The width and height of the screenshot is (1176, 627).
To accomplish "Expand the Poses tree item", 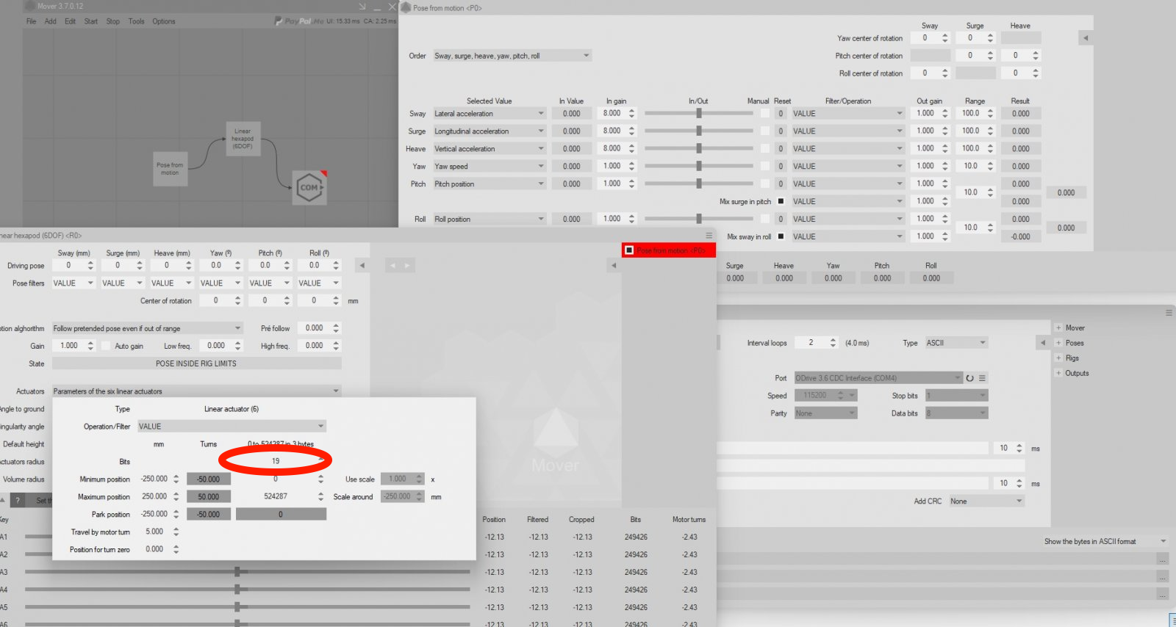I will (1058, 343).
